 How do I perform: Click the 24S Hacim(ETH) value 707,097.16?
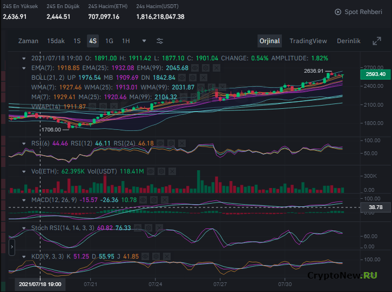point(104,17)
